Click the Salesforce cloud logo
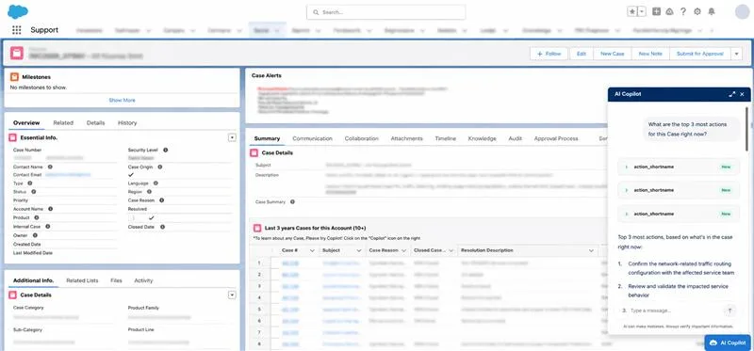Viewport: 754px width, 351px height. click(18, 11)
